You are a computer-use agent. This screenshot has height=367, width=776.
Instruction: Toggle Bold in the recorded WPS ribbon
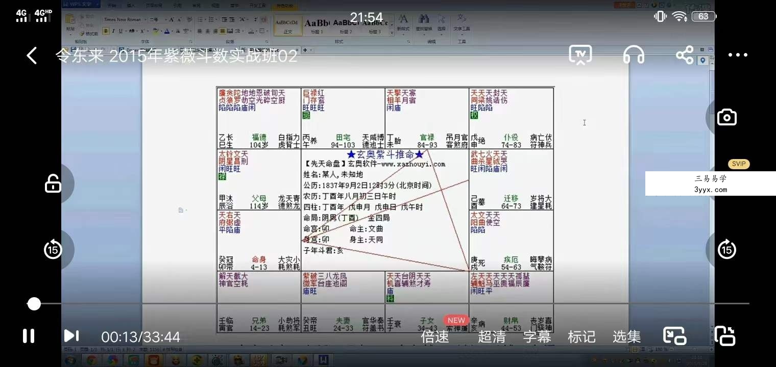click(106, 31)
